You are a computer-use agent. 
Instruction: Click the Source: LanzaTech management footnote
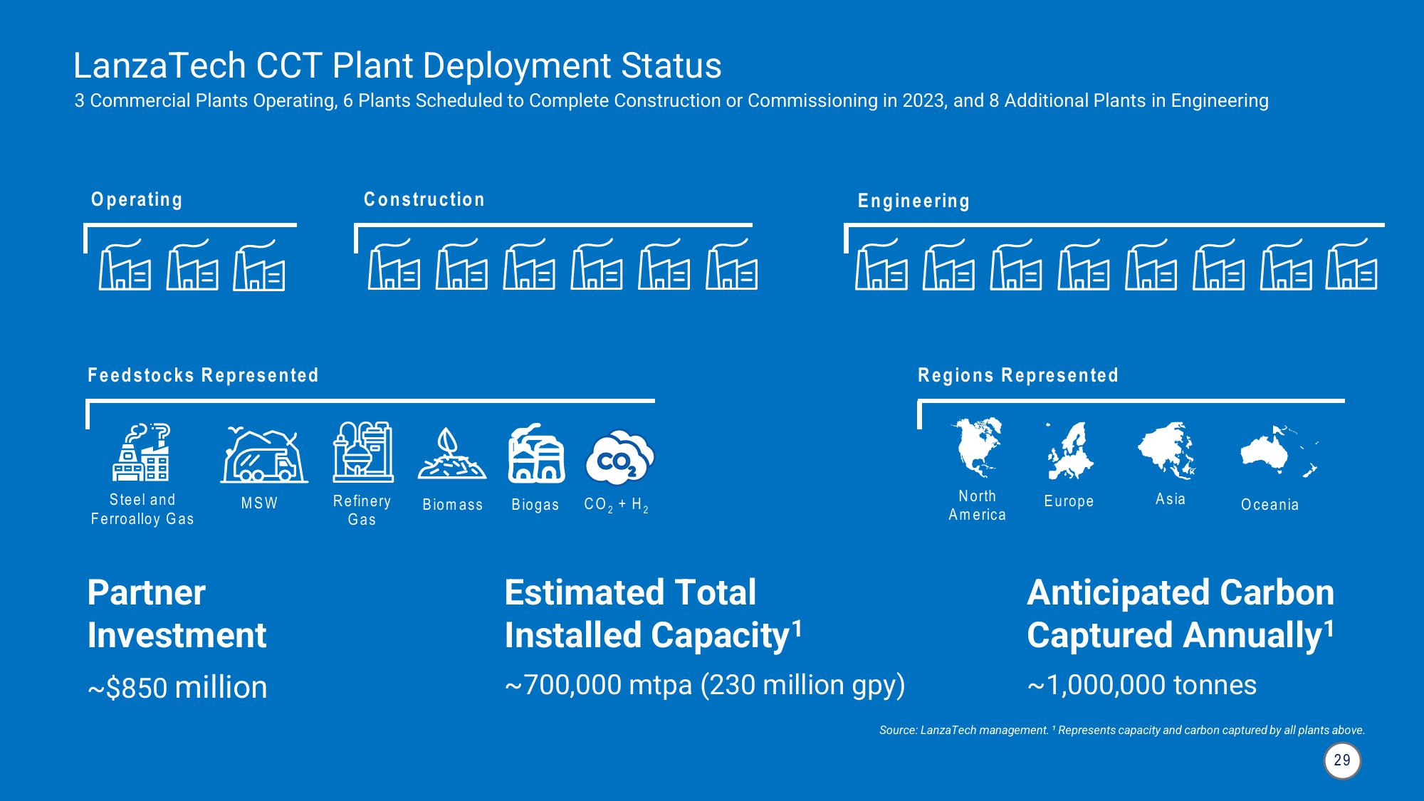[x=1122, y=731]
